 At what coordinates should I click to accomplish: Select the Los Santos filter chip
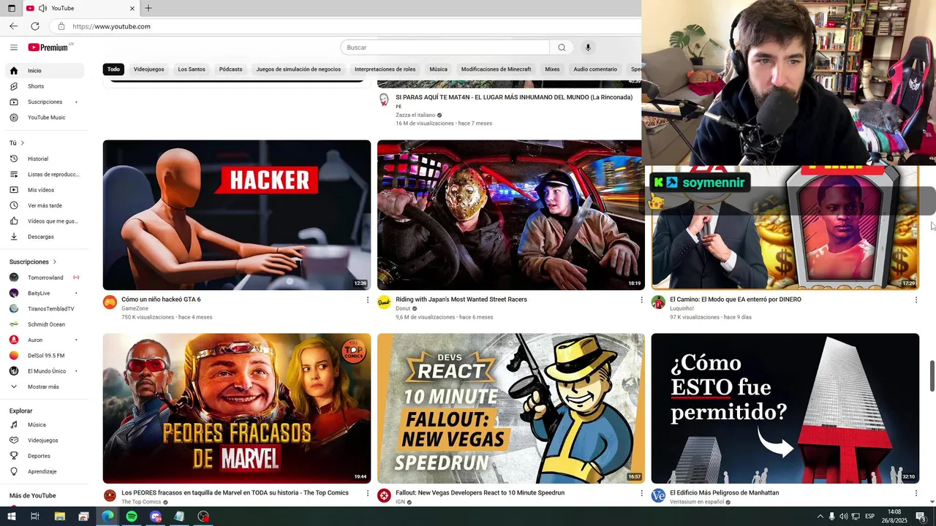tap(192, 69)
